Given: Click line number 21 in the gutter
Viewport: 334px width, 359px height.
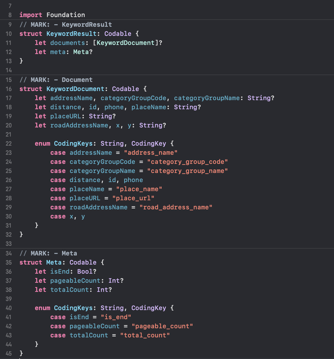Looking at the screenshot, I should click(x=9, y=135).
